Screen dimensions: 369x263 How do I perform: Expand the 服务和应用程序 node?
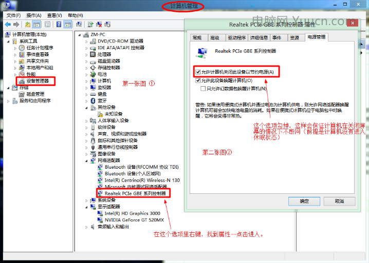8,101
